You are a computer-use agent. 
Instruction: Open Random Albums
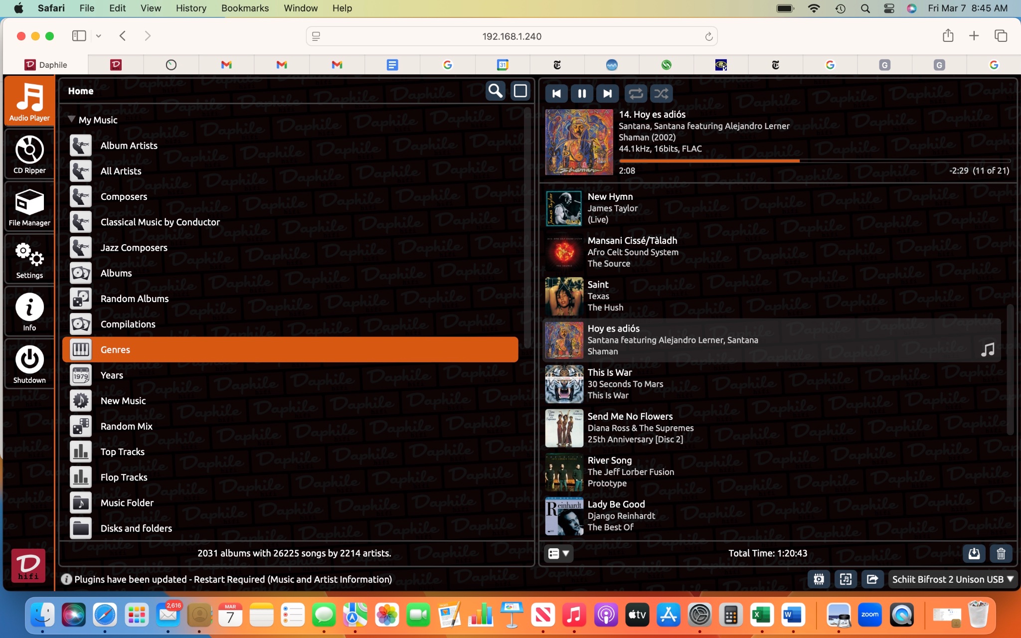[290, 299]
